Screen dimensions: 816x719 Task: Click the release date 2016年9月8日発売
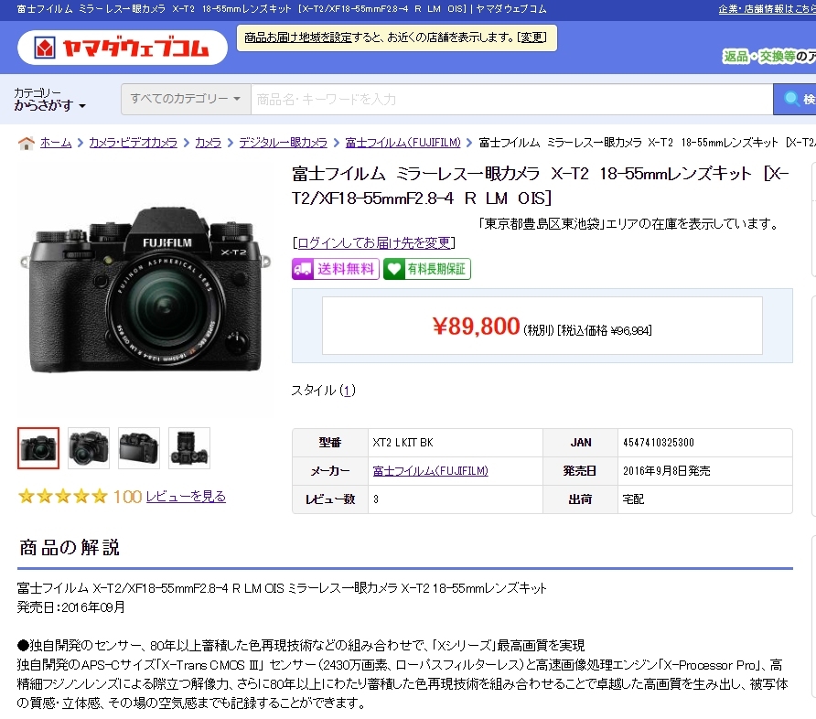click(x=667, y=471)
